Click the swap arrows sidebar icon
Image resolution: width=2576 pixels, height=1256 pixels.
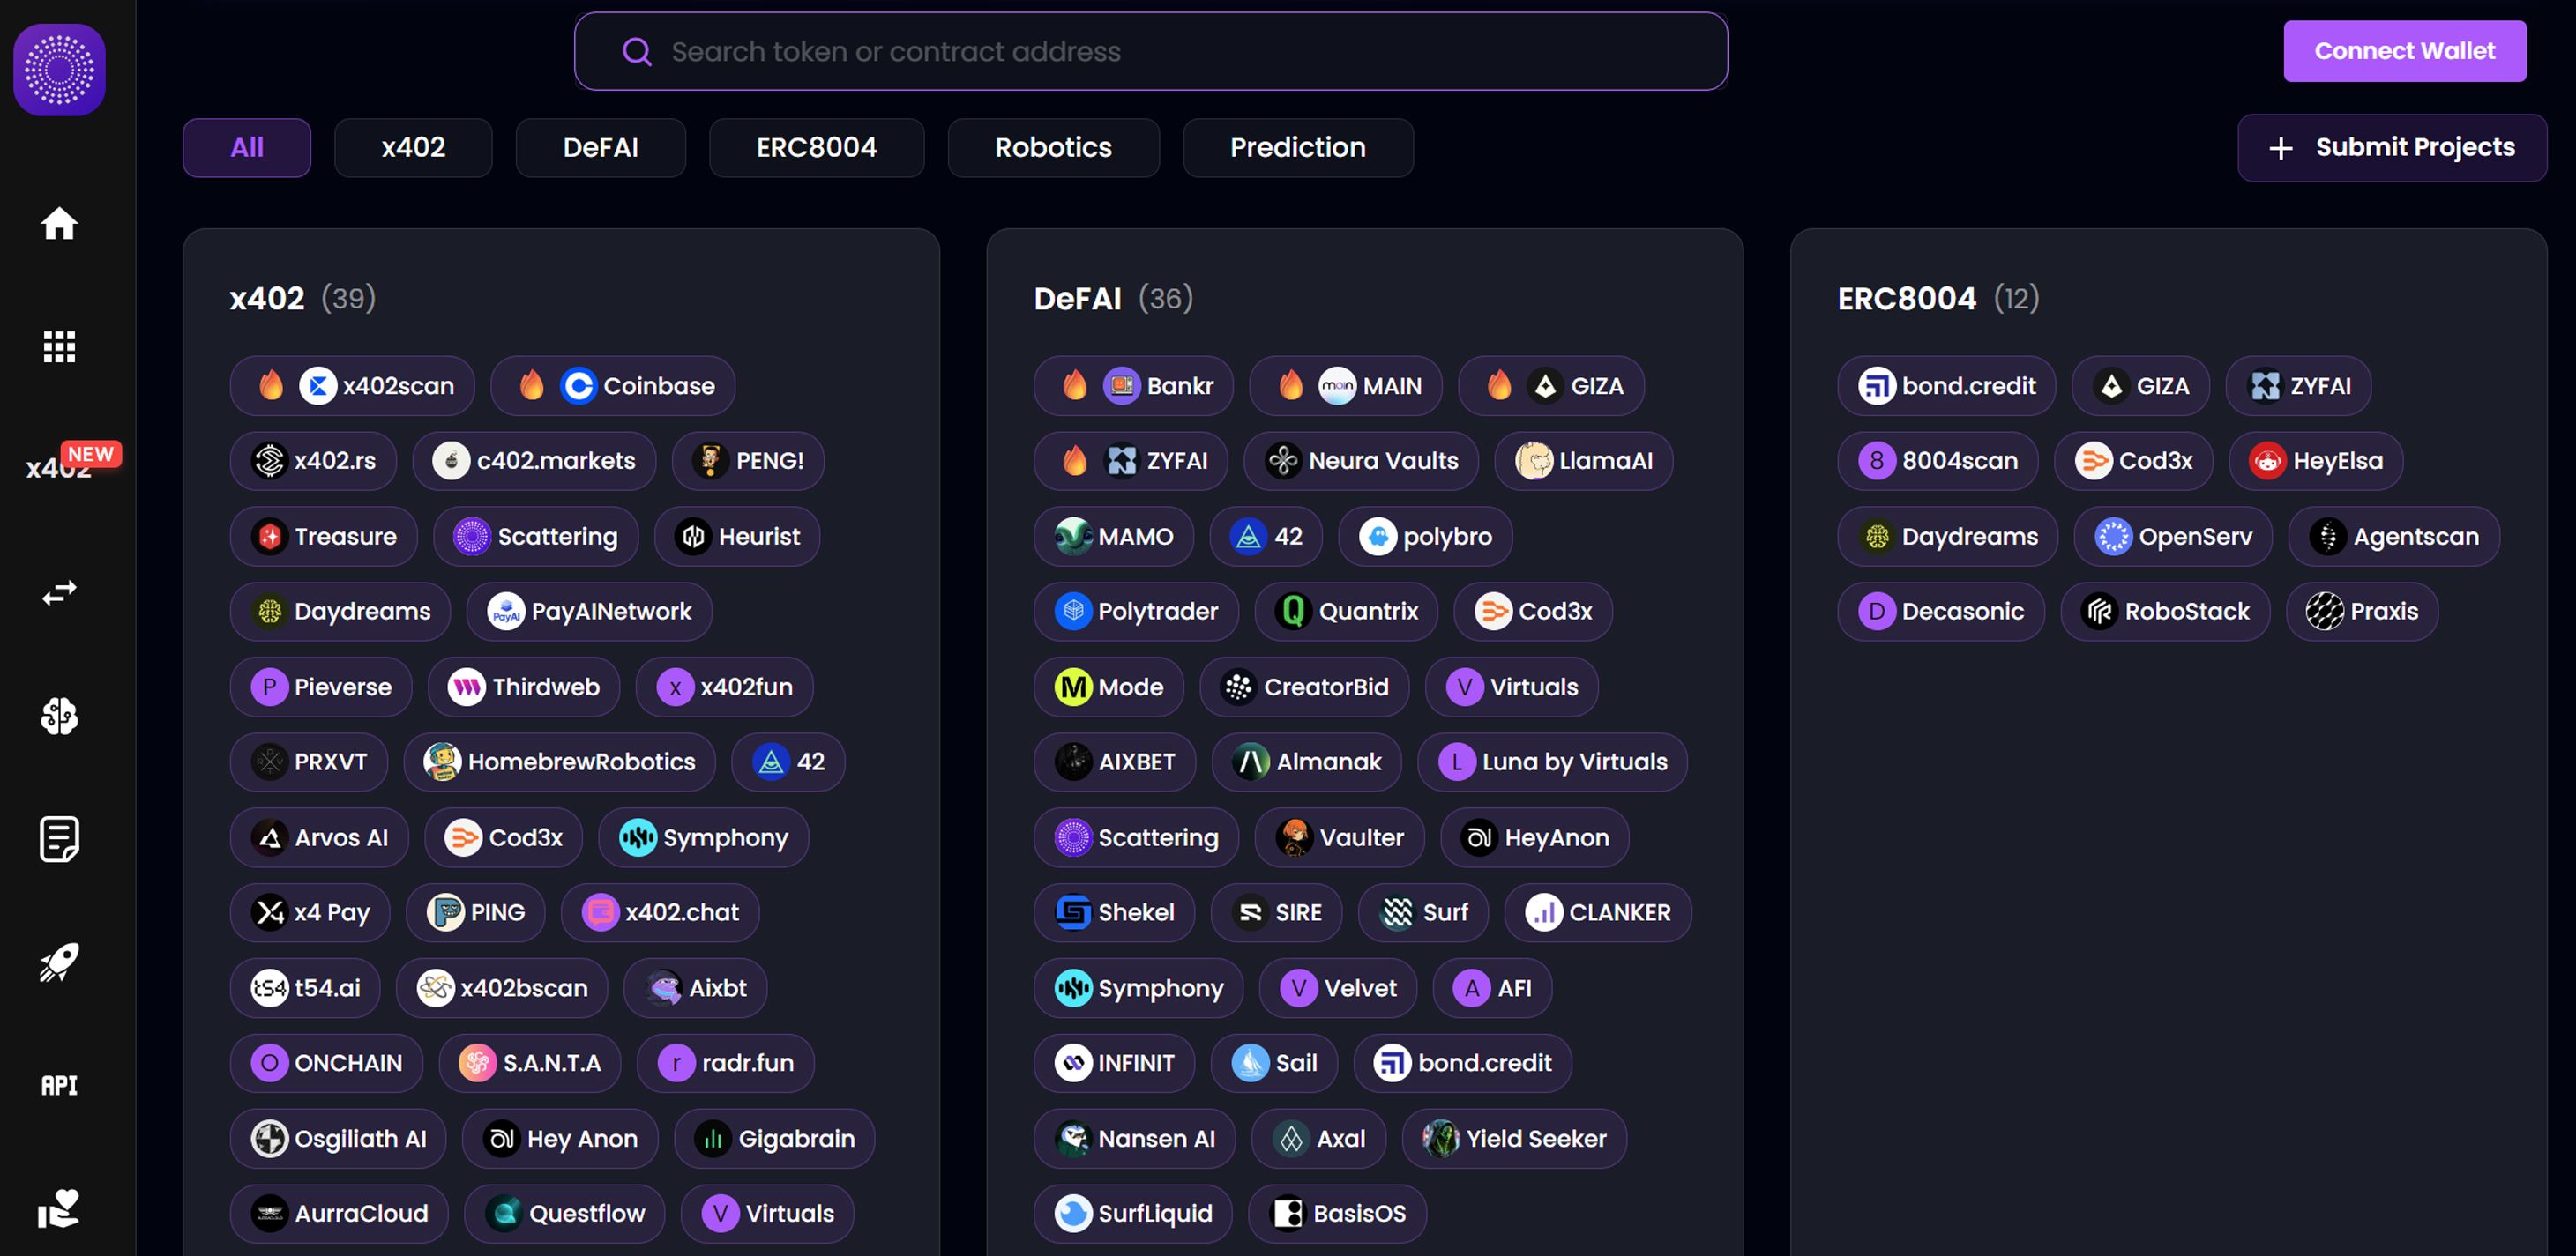(x=59, y=592)
